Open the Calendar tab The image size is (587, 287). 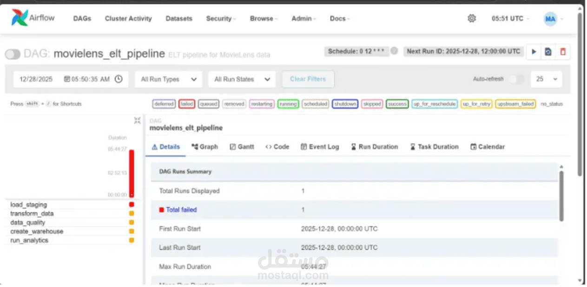(488, 147)
